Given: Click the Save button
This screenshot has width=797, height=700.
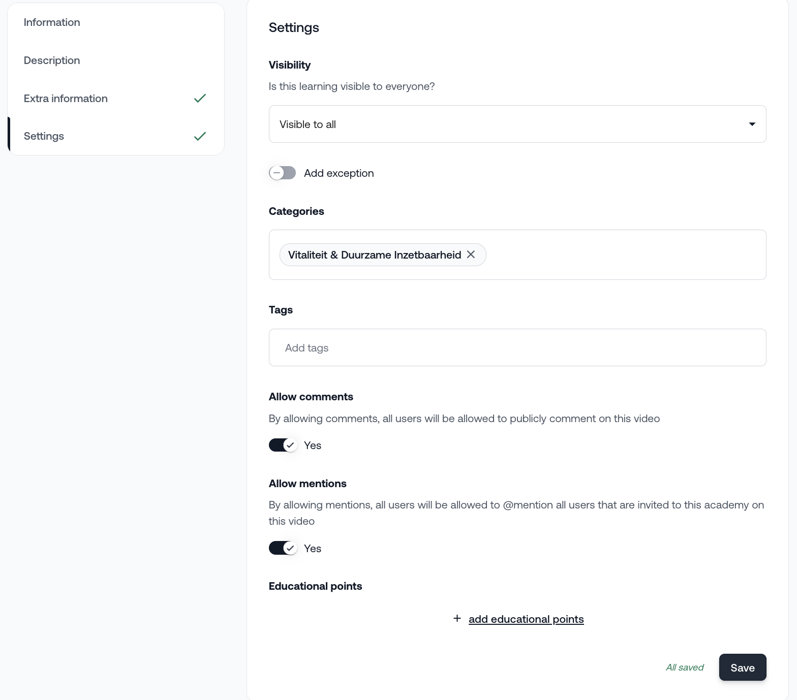Looking at the screenshot, I should [742, 667].
